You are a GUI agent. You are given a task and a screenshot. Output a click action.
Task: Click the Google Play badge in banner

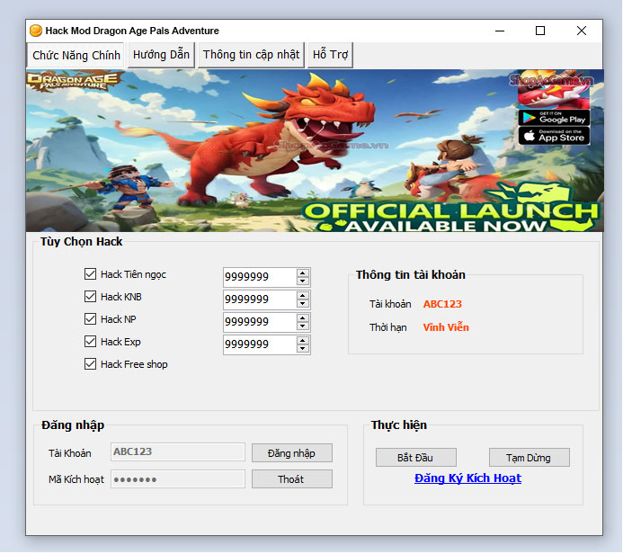554,118
